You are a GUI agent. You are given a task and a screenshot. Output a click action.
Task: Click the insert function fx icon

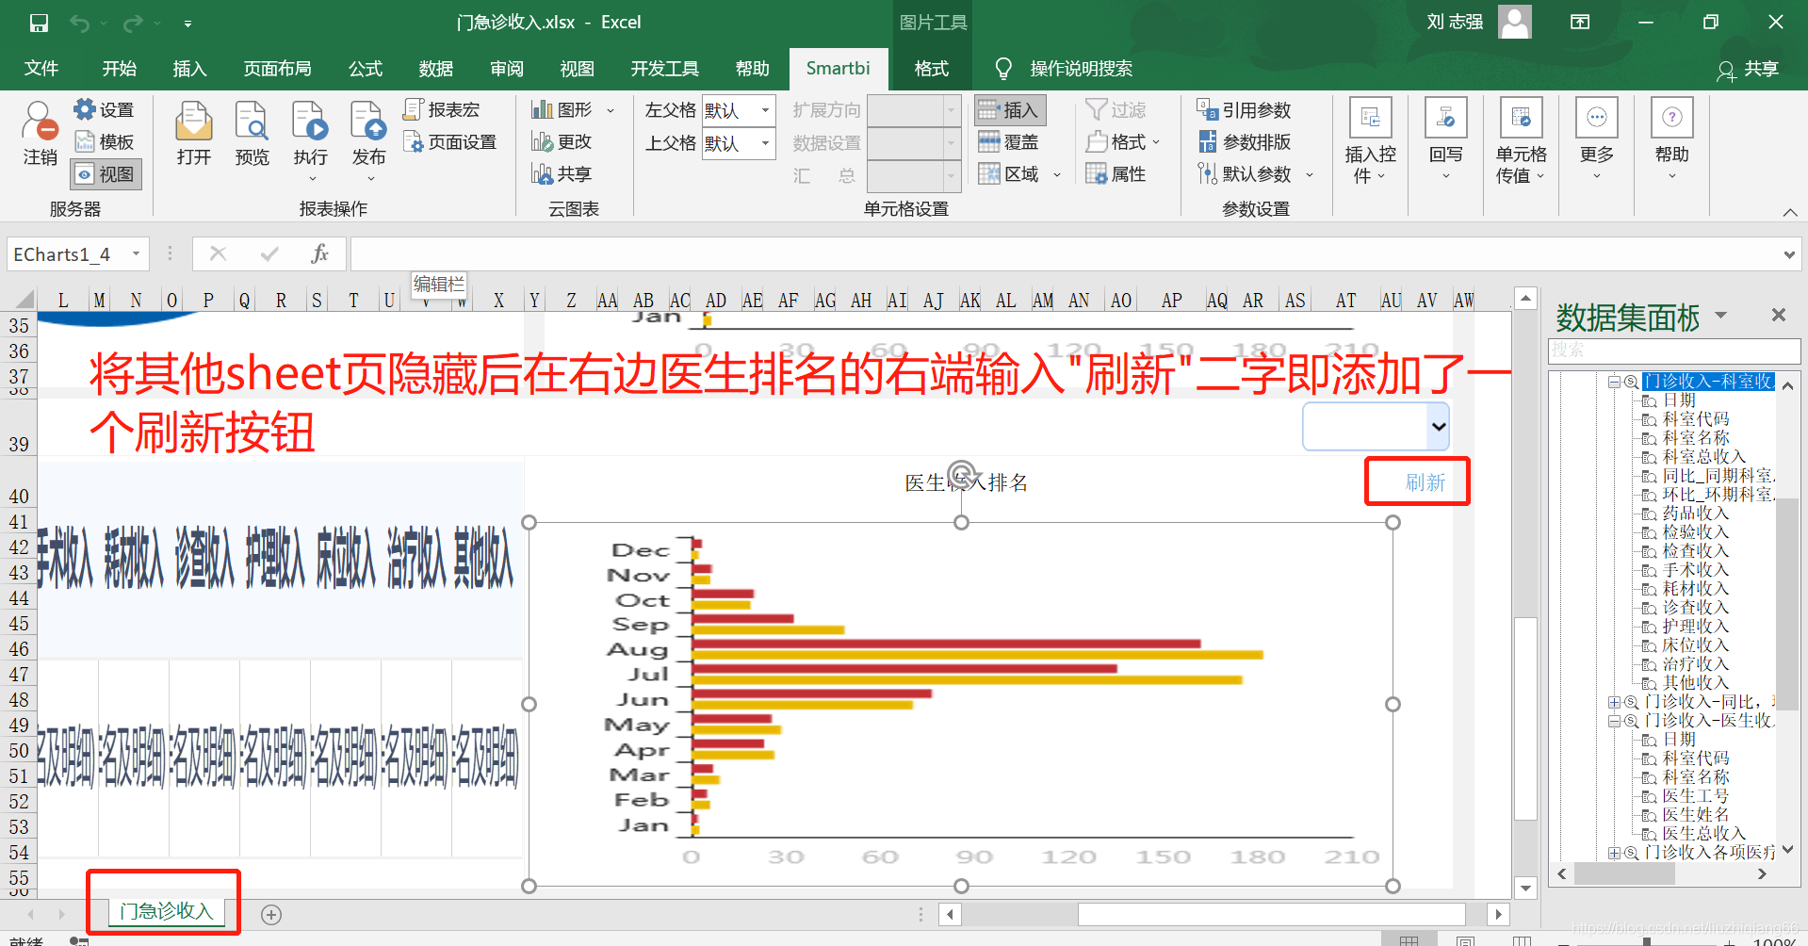coord(319,254)
